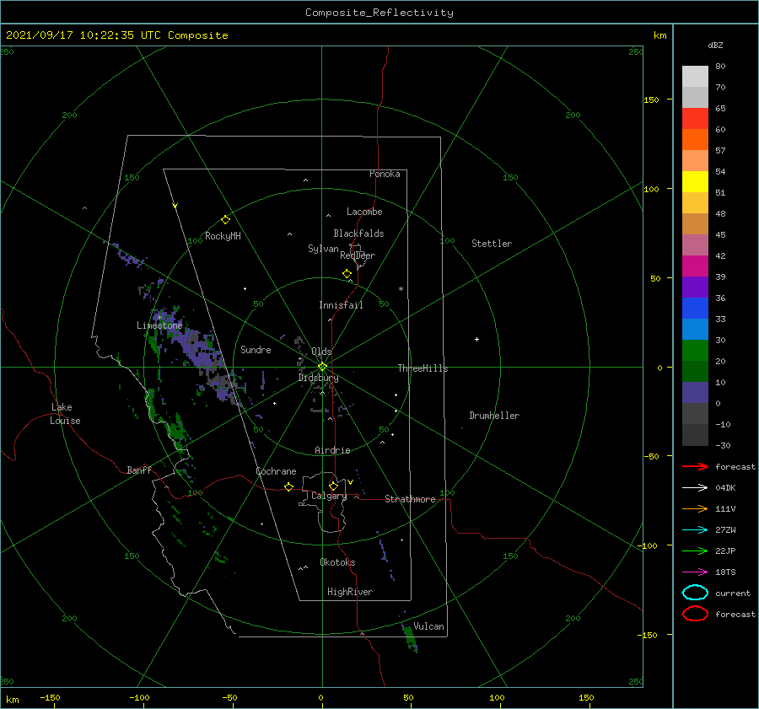Click the Sylvan label
The width and height of the screenshot is (759, 709).
[323, 249]
